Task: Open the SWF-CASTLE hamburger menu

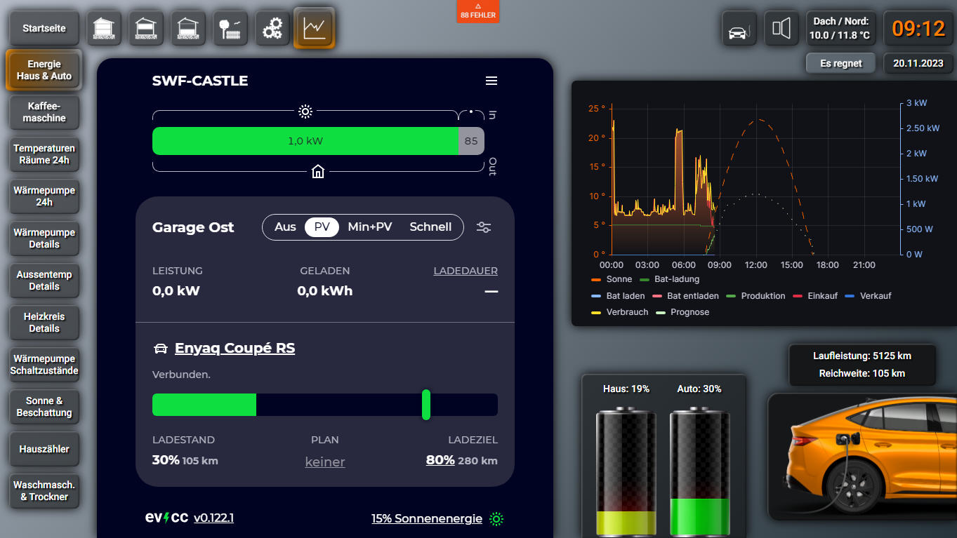Action: [491, 81]
